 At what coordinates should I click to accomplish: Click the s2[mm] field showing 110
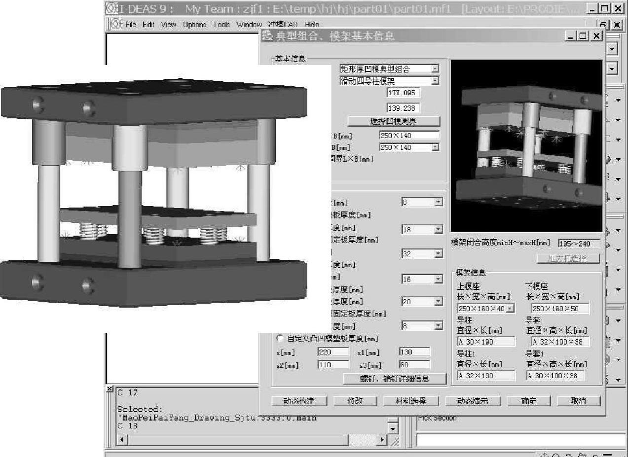pos(333,365)
